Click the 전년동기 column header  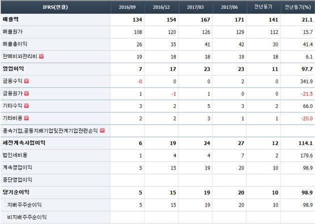point(263,7)
